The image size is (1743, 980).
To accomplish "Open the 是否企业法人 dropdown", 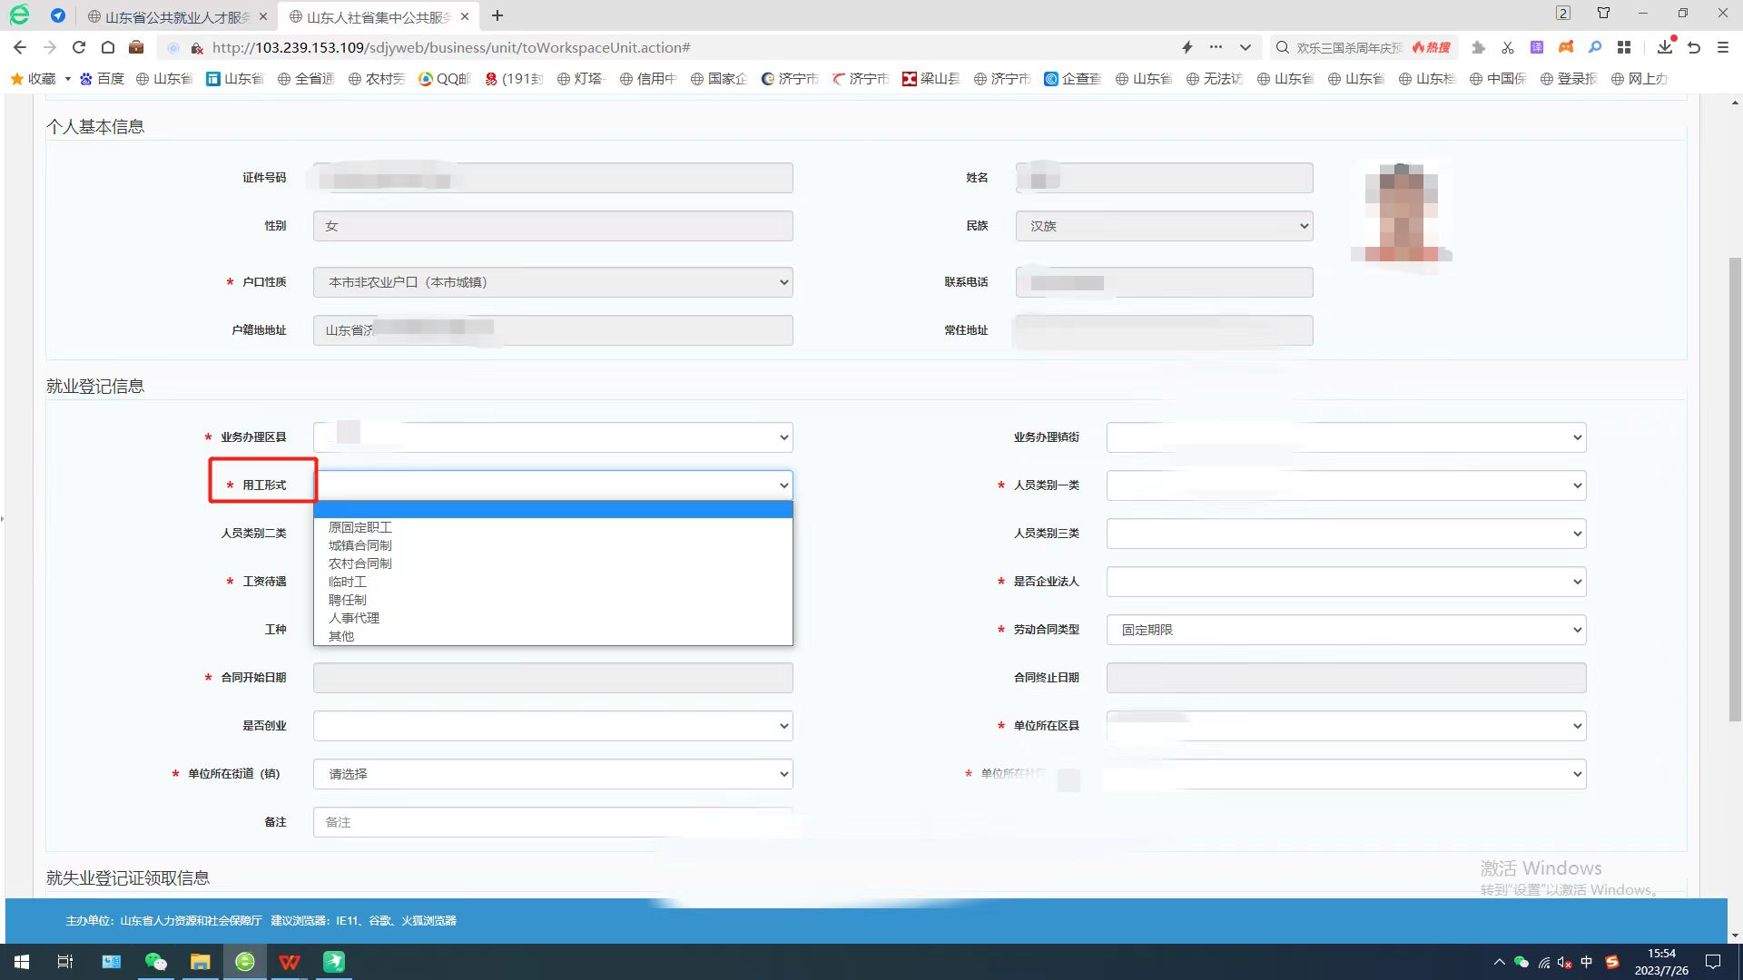I will 1346,582.
